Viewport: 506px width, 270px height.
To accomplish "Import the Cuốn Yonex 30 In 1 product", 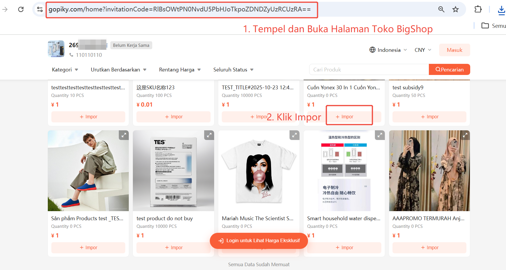I will [344, 117].
